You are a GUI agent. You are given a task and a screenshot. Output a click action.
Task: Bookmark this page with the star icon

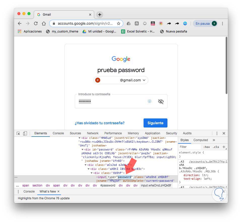[119, 23]
